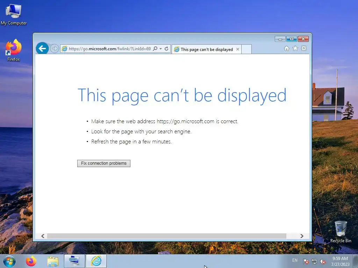The width and height of the screenshot is (358, 268).
Task: Open Windows Explorer from the taskbar
Action: pos(53,261)
